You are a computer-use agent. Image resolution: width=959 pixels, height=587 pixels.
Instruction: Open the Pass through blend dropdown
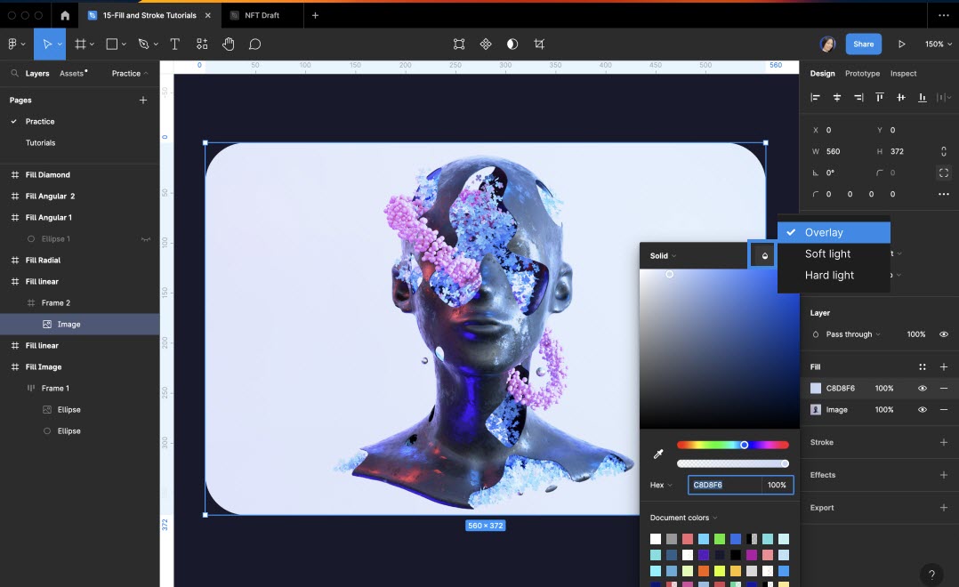852,334
